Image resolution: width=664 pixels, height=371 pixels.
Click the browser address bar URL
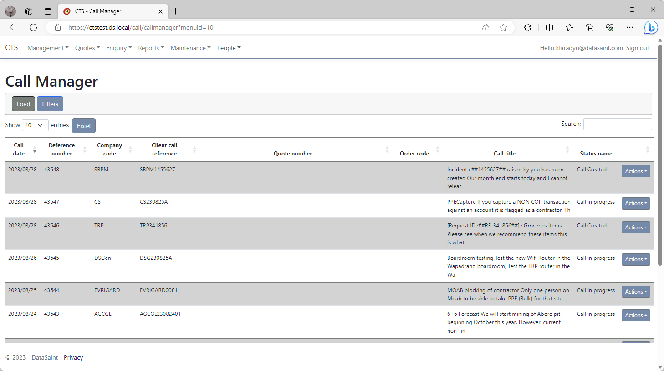(x=141, y=27)
